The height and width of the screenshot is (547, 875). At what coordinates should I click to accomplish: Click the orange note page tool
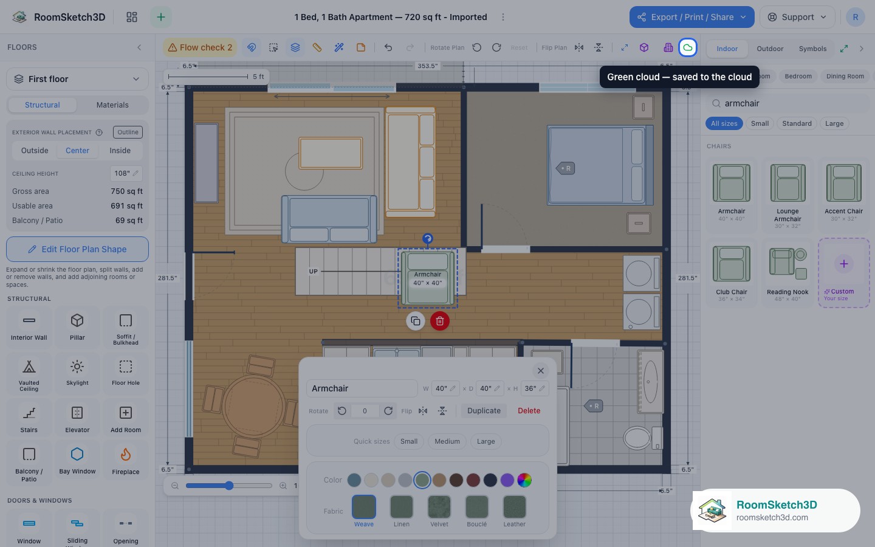pos(361,47)
